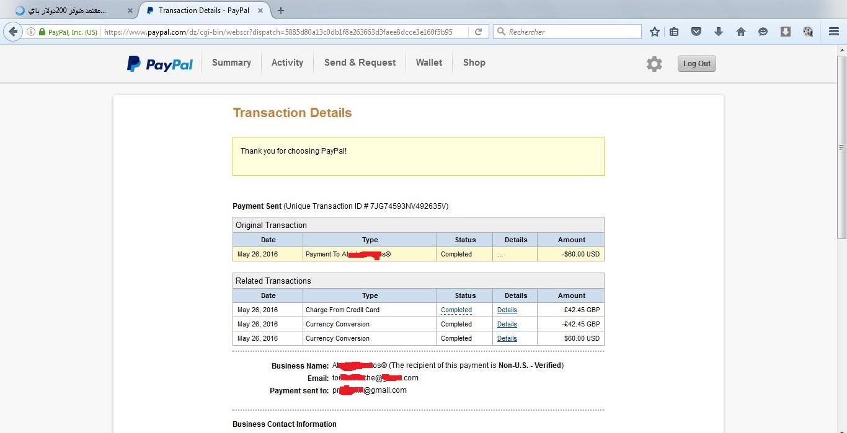The width and height of the screenshot is (847, 433).
Task: Select the Transaction Details - PayPal tab
Action: click(204, 11)
